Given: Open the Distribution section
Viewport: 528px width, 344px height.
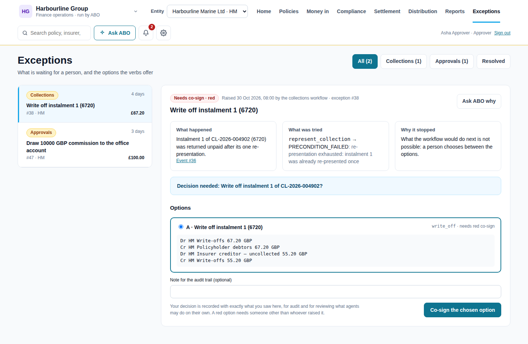Looking at the screenshot, I should tap(423, 11).
